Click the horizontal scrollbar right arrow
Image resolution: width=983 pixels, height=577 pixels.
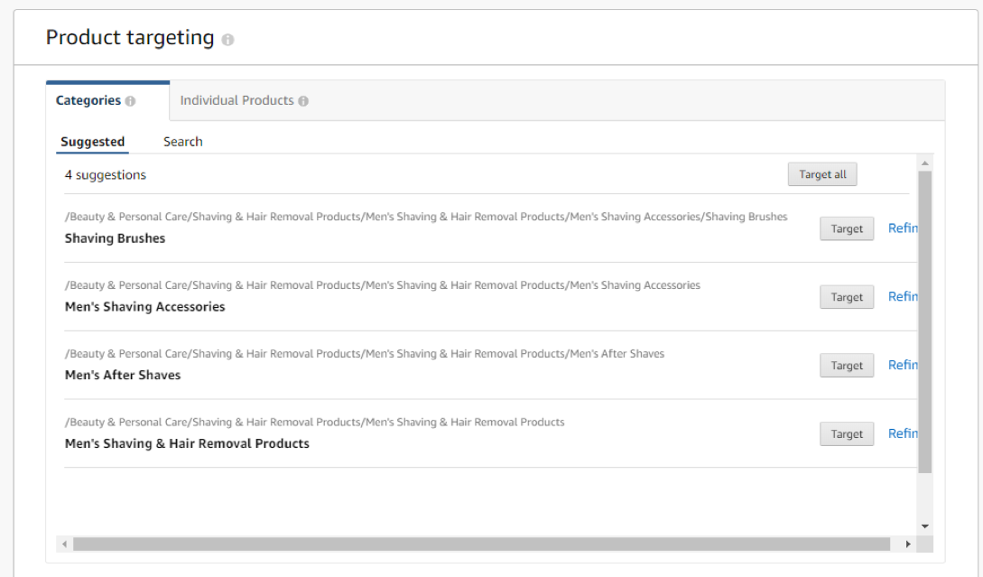pos(908,544)
